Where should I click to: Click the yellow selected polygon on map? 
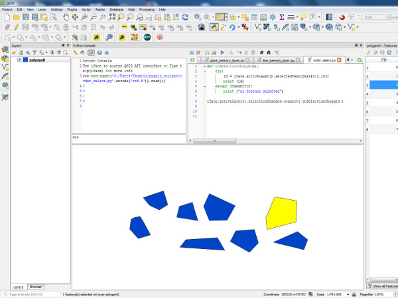[281, 213]
